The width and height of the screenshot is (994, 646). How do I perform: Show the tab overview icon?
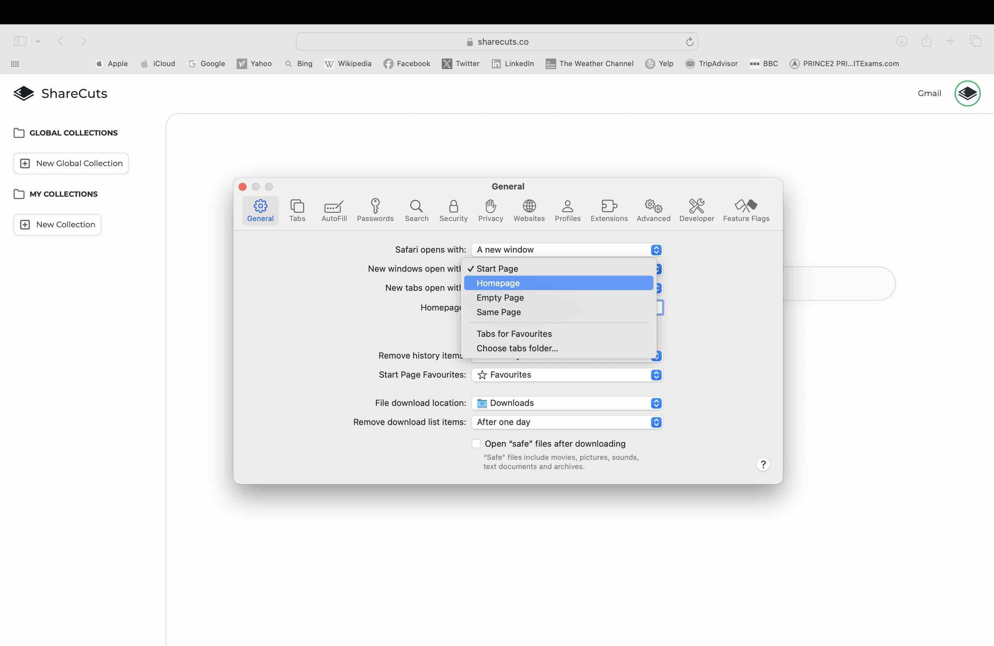pos(975,41)
